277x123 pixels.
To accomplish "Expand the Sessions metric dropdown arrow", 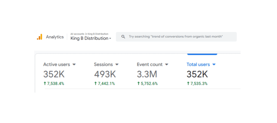I will [117, 64].
